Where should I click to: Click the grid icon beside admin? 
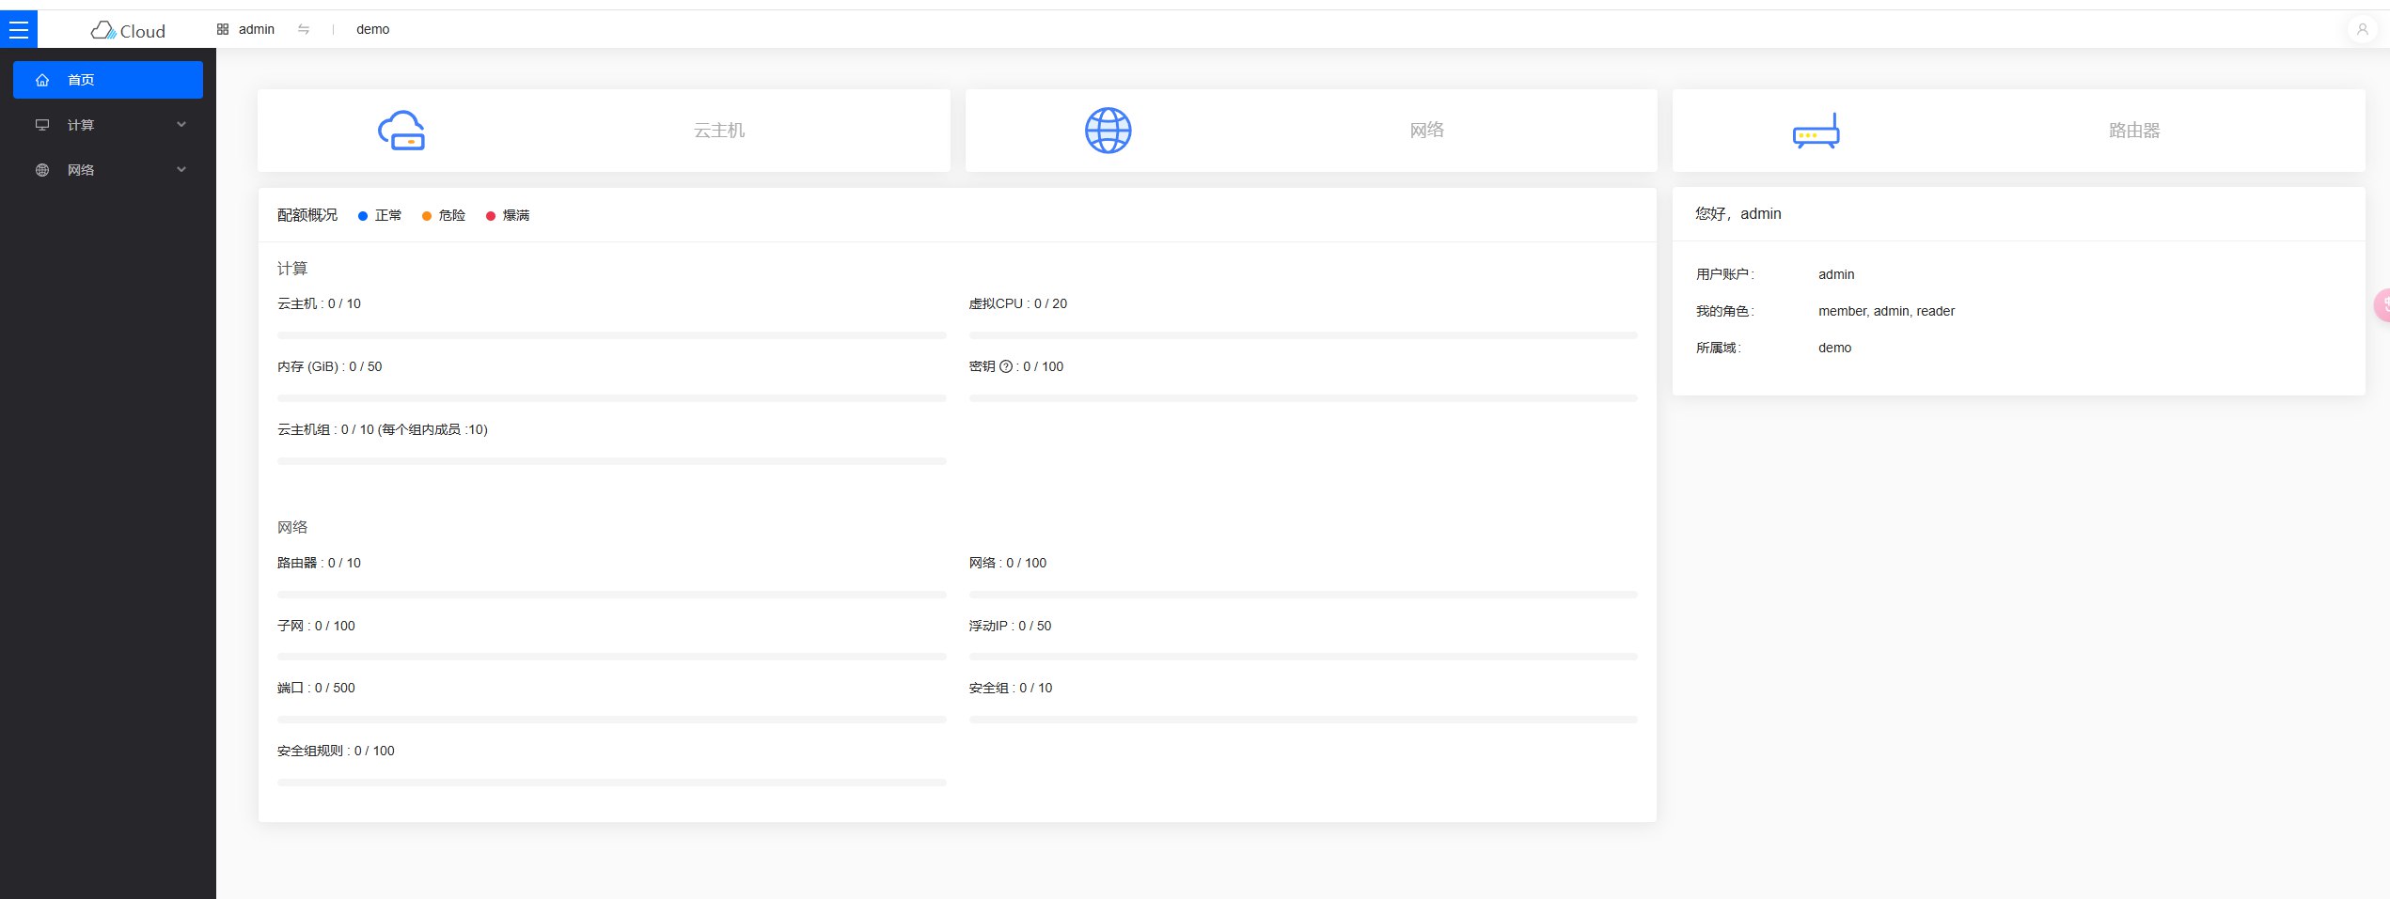coord(223,29)
